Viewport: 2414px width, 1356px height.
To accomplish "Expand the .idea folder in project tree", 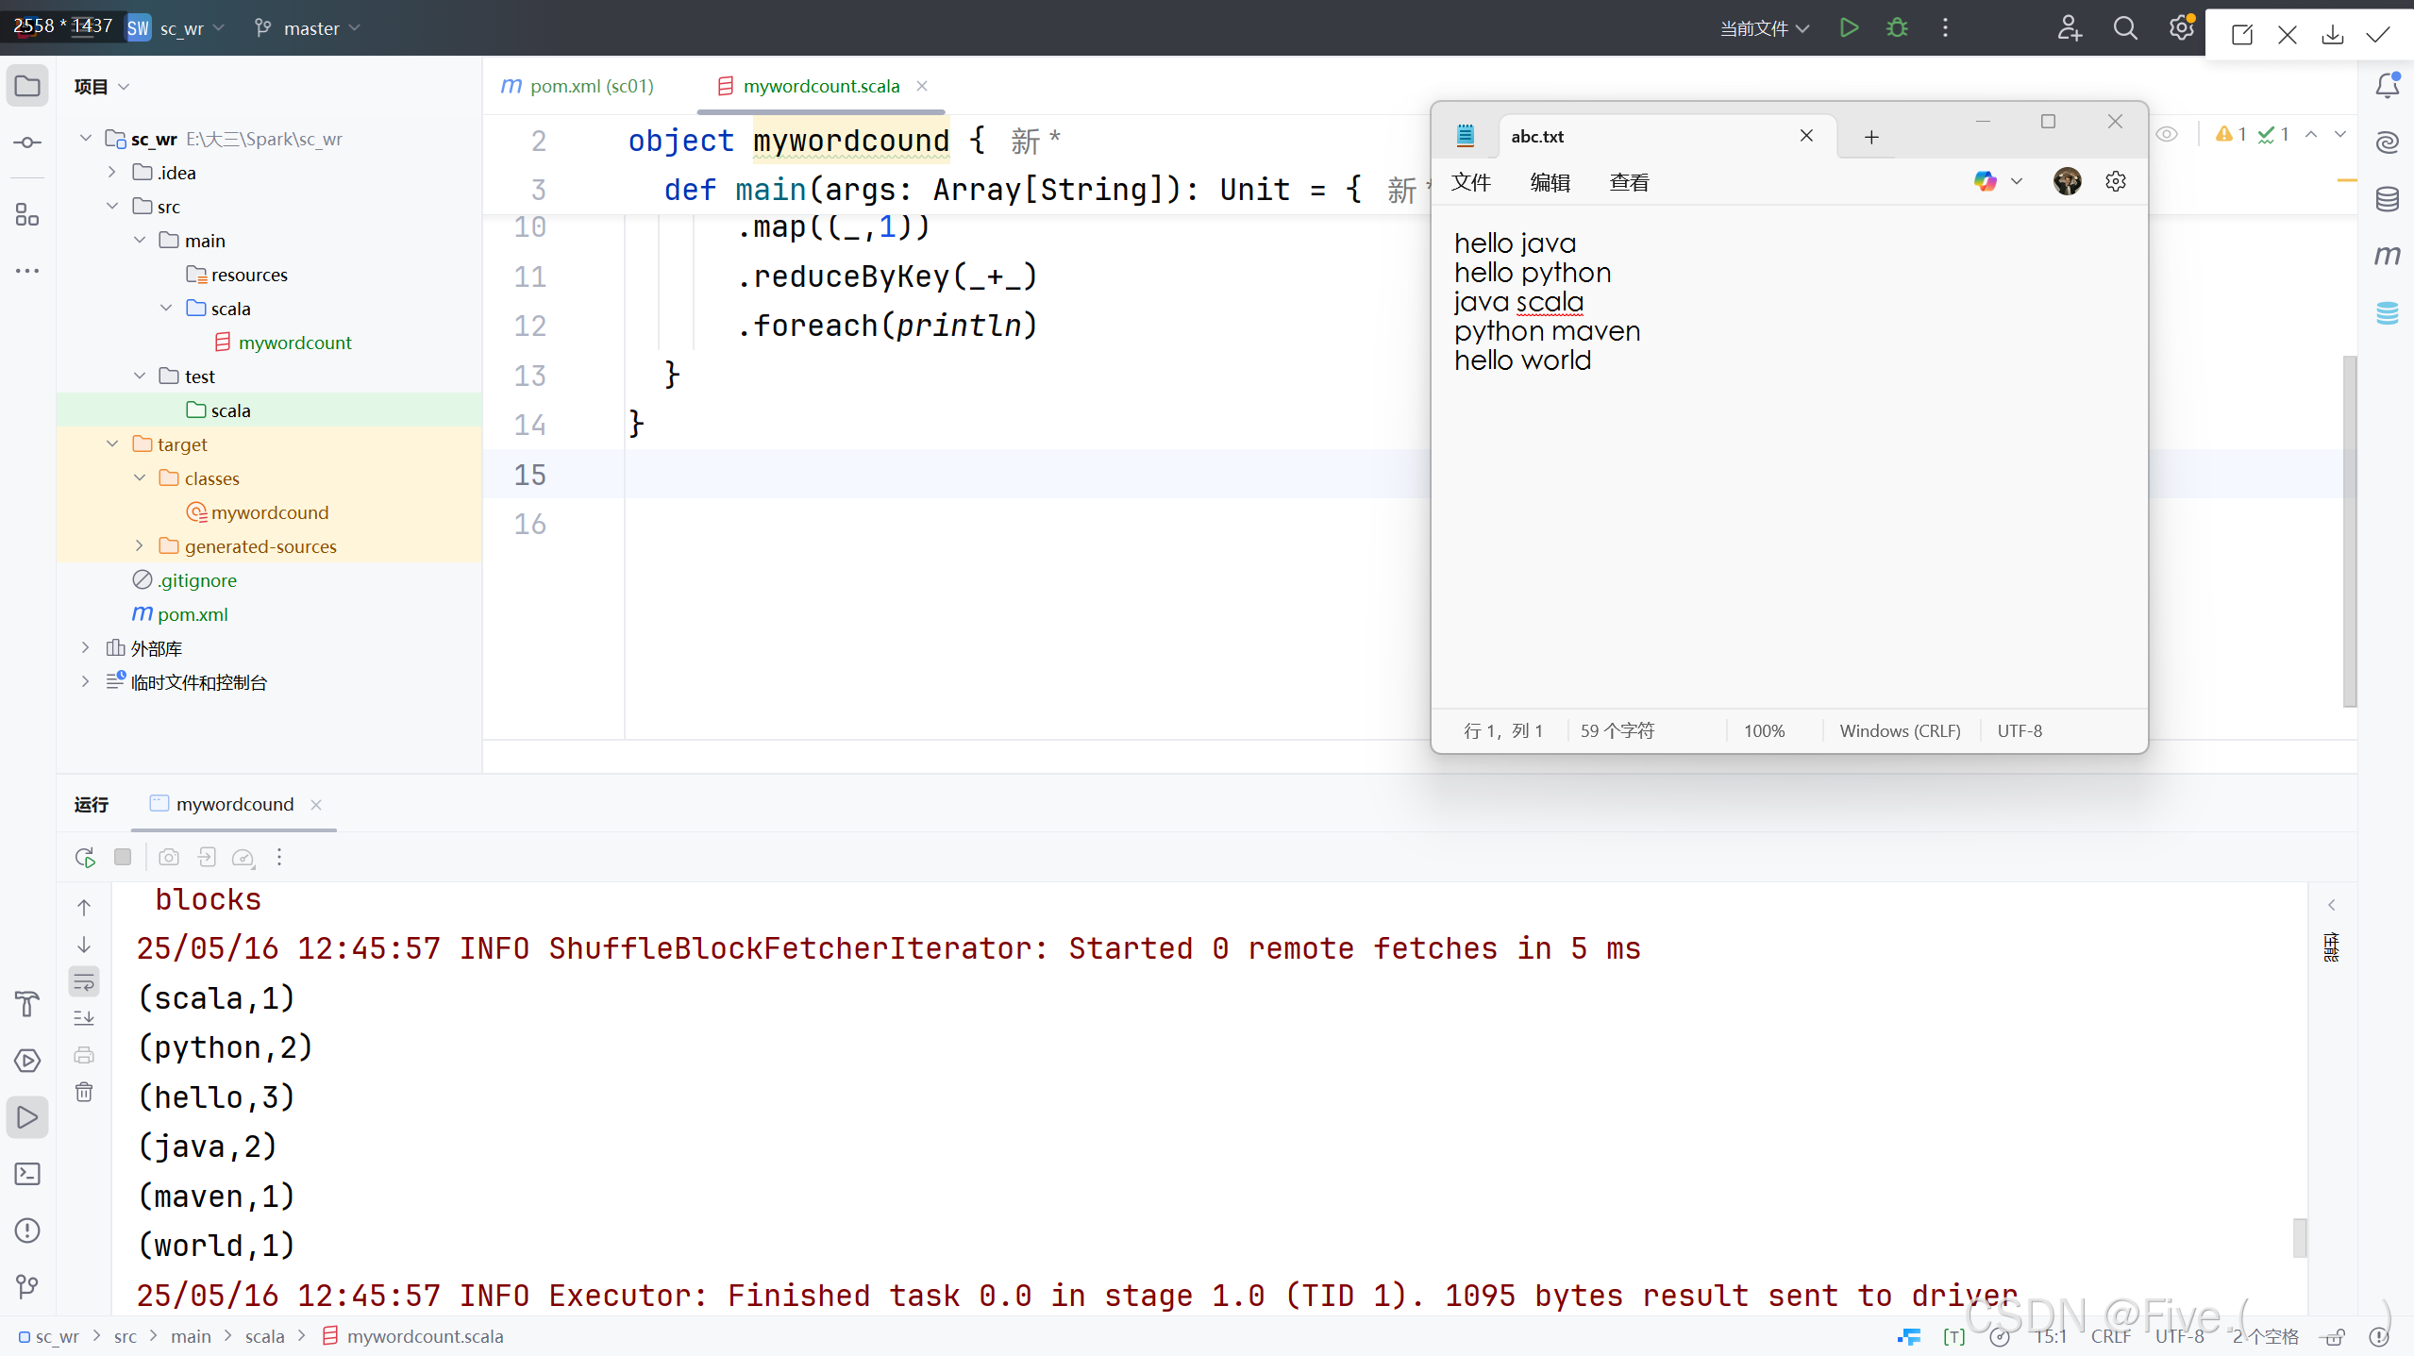I will point(112,173).
